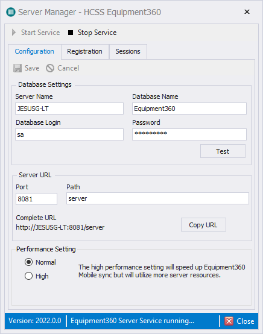
Task: Click the high performance description text
Action: click(162, 271)
